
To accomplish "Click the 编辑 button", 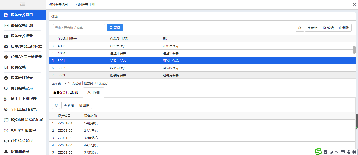I will pyautogui.click(x=328, y=28).
